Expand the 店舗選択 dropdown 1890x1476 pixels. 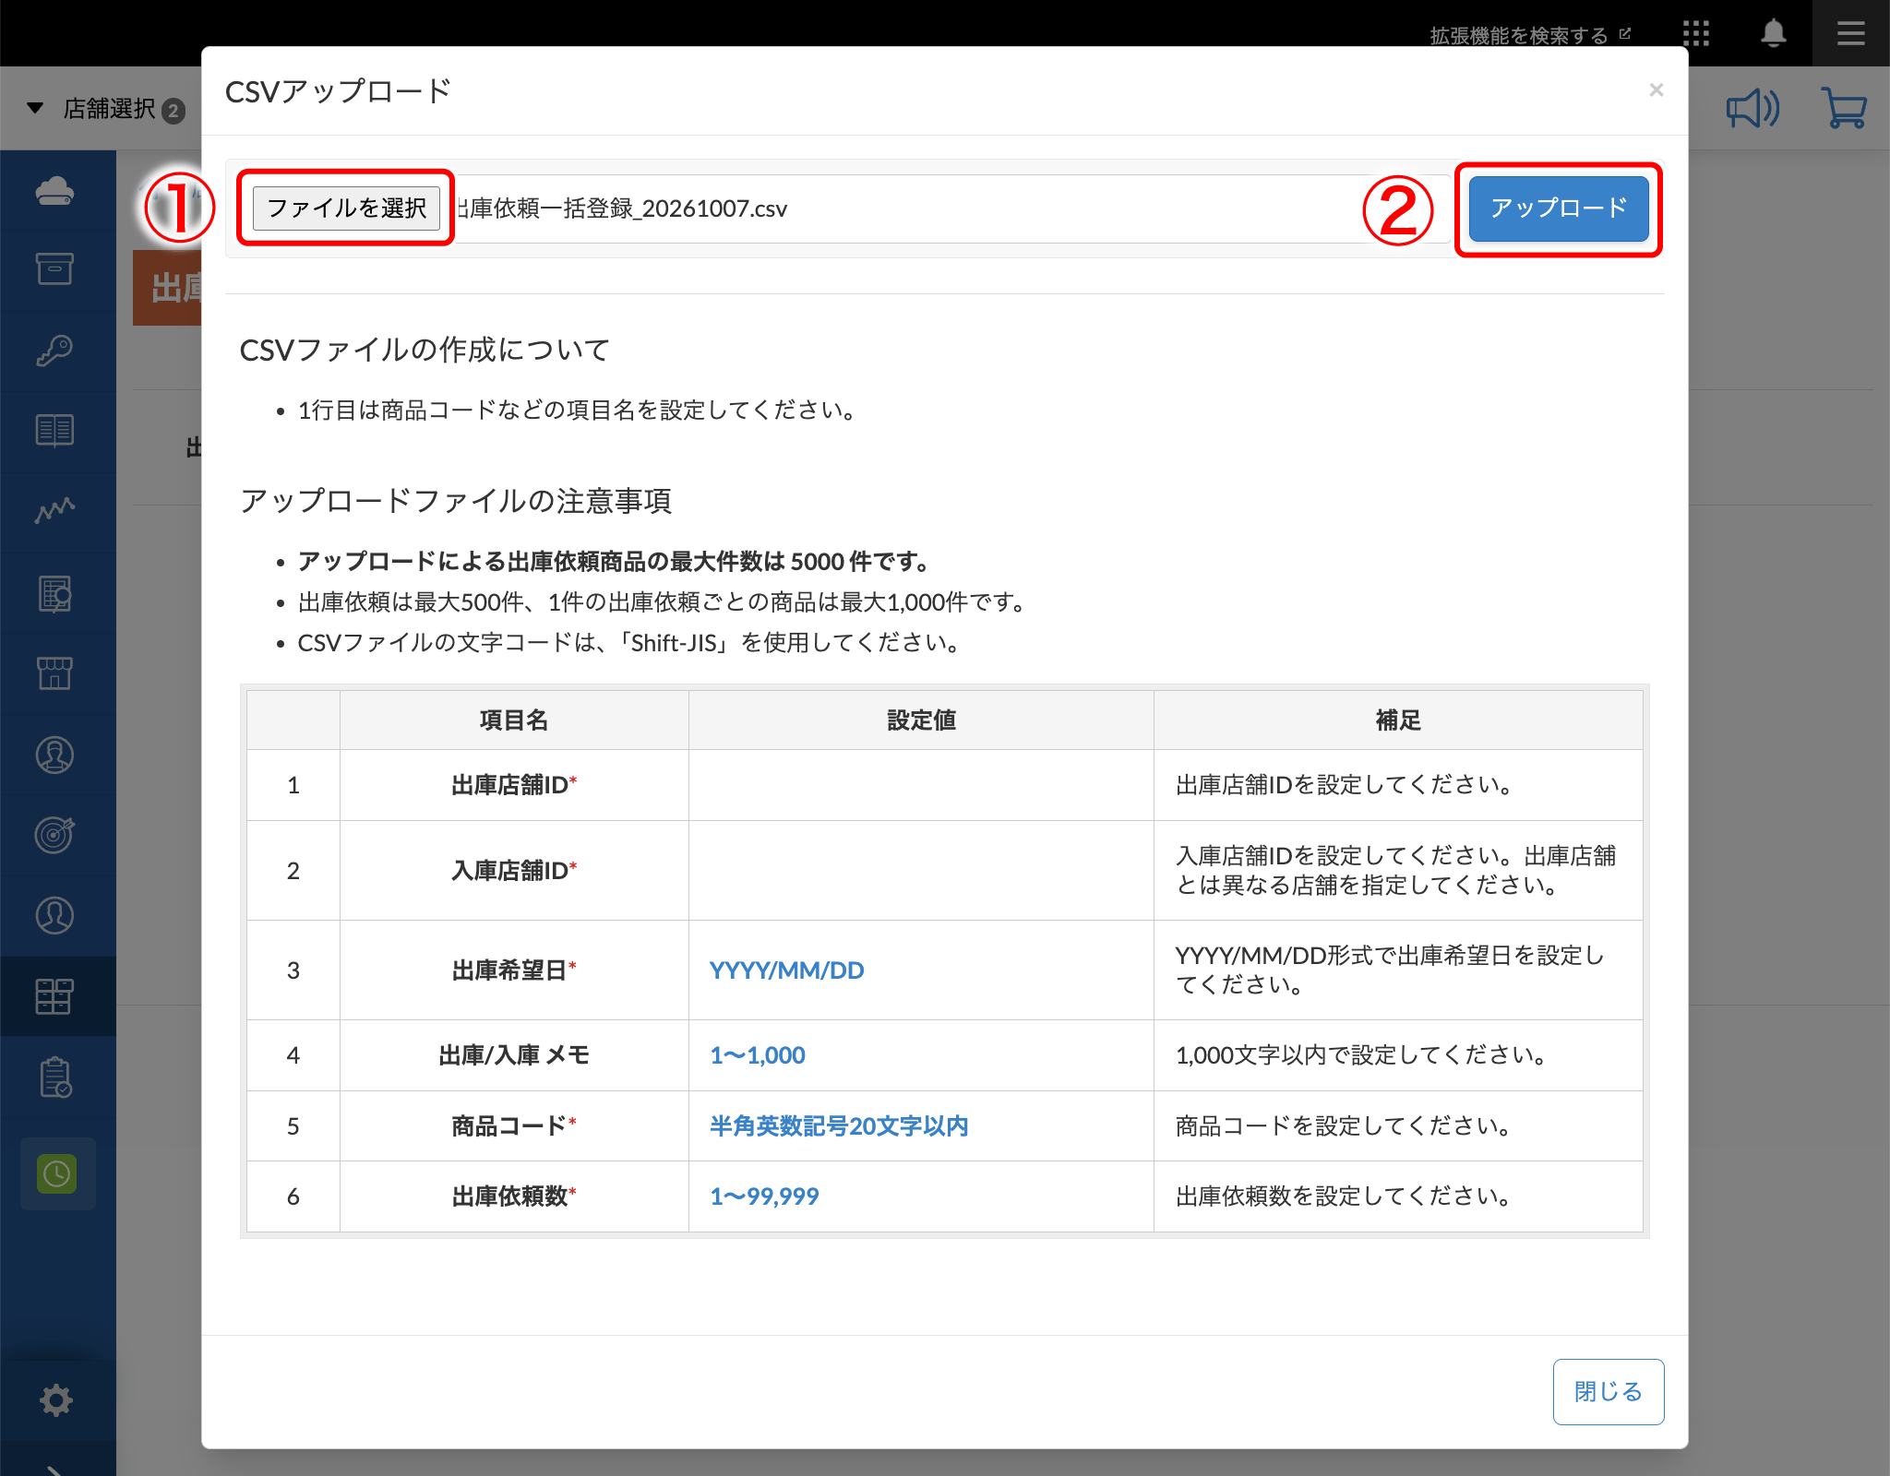pyautogui.click(x=106, y=109)
